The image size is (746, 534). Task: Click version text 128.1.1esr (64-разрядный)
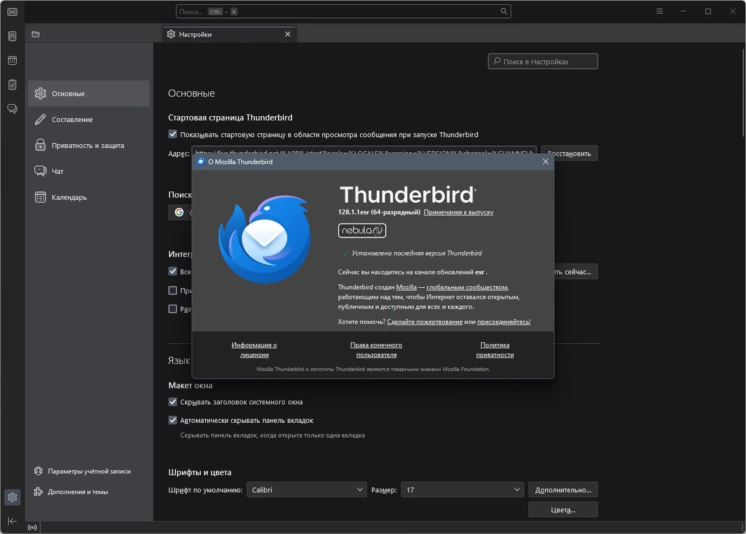[379, 212]
